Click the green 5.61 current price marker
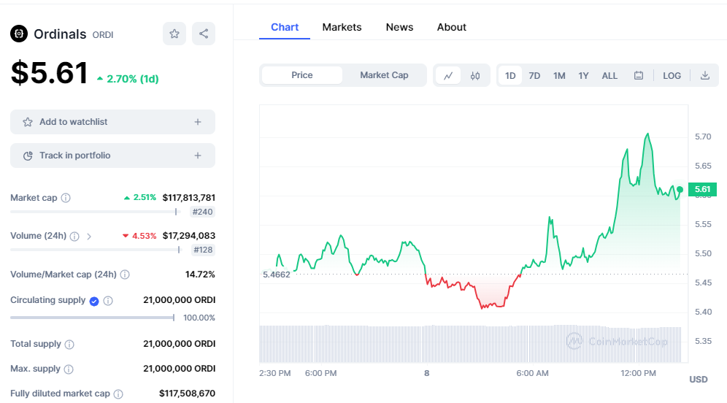Viewport: 727px width, 403px height. 702,189
